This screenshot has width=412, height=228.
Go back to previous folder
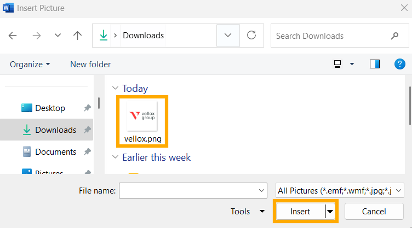point(13,36)
